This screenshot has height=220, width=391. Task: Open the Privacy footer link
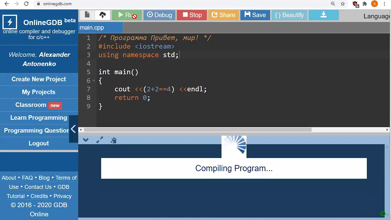click(63, 196)
